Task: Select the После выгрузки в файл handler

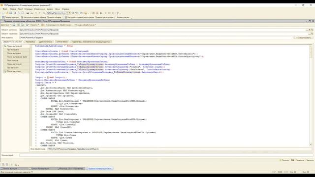Action: tap(16, 57)
